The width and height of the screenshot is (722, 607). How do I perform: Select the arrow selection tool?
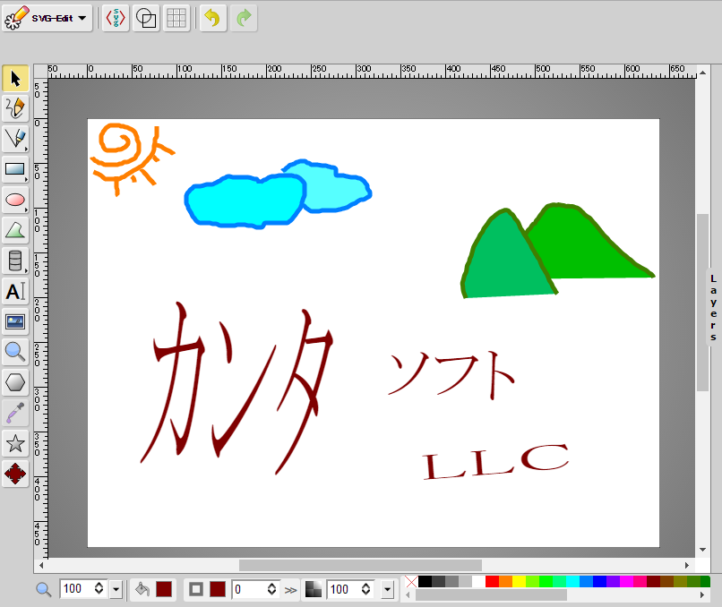pos(15,79)
